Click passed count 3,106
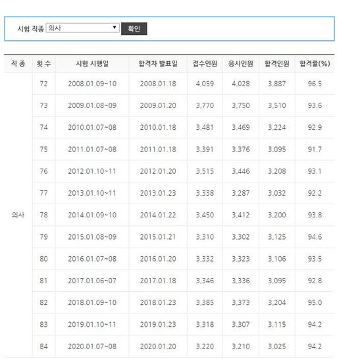337x359 pixels. point(277,259)
